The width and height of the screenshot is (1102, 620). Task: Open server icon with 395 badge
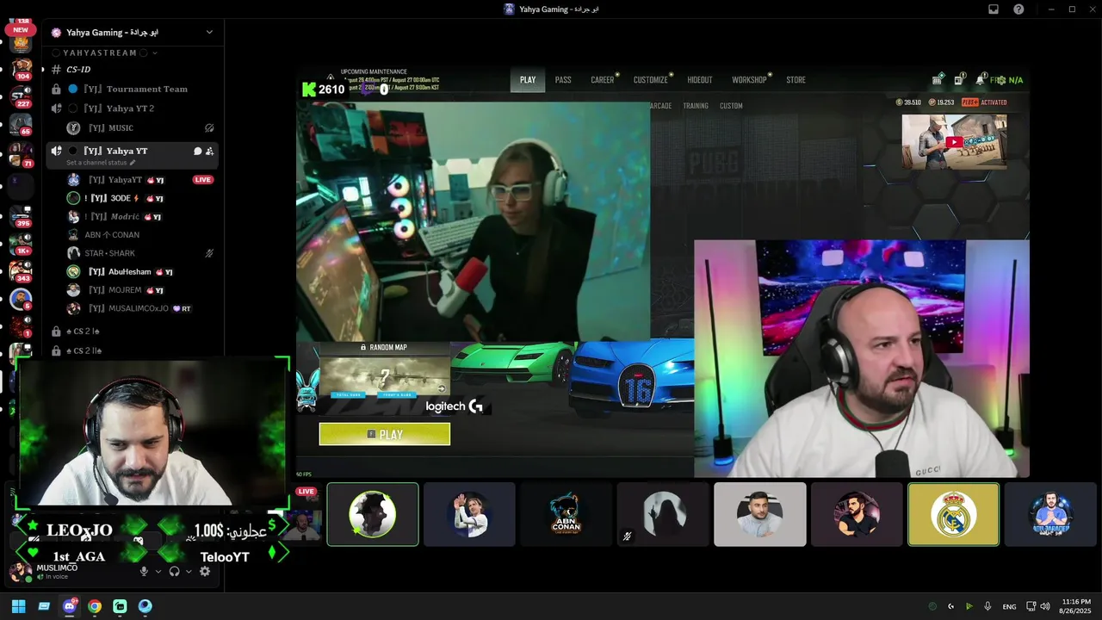pos(21,216)
